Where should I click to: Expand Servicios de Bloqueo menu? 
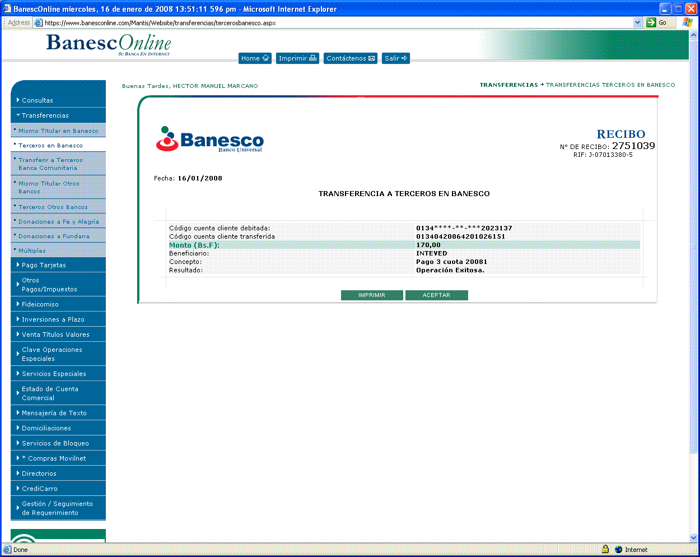click(x=58, y=443)
